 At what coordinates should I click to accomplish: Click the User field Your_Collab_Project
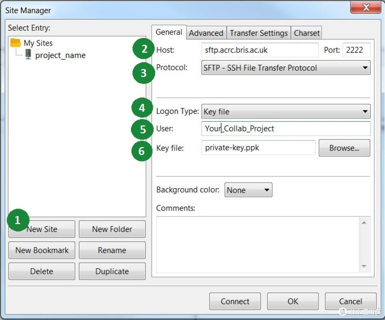tap(286, 129)
